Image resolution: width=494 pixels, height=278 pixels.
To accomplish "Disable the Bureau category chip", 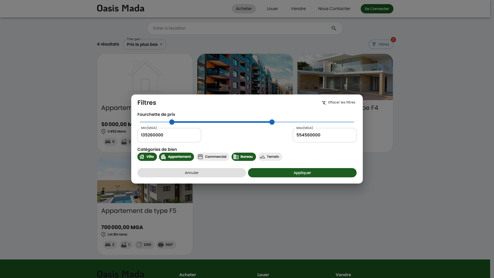I will point(243,157).
